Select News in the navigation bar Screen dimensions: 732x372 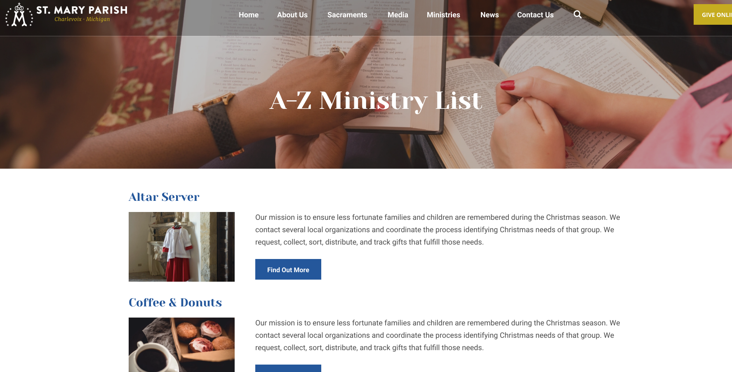(490, 15)
